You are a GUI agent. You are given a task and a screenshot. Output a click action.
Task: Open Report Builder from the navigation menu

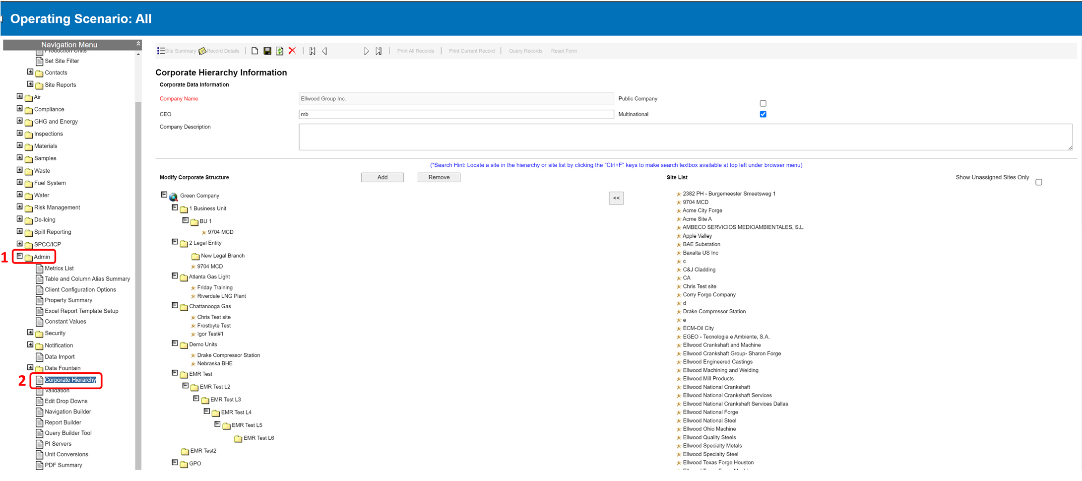point(63,422)
